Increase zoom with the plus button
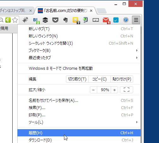This screenshot has width=159, height=143. point(115,90)
